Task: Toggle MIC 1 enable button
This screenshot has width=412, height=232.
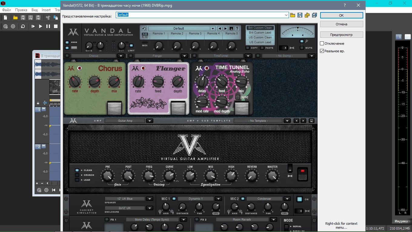Action: click(174, 199)
